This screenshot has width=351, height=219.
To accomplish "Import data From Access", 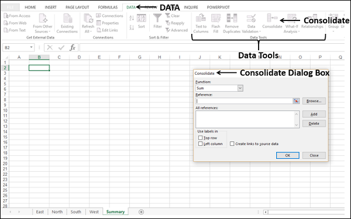I will pos(17,16).
